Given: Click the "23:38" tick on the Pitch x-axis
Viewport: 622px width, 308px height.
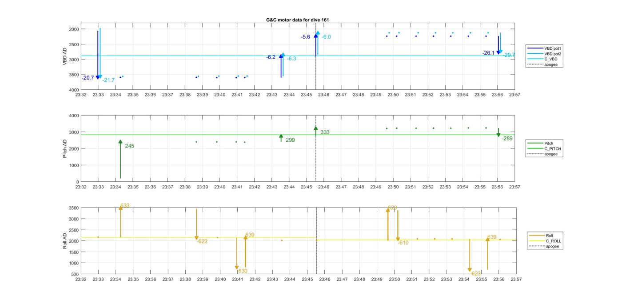Looking at the screenshot, I should [185, 187].
